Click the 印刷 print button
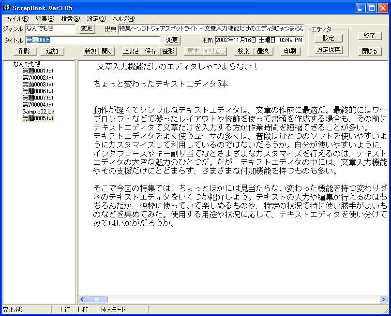 click(290, 51)
